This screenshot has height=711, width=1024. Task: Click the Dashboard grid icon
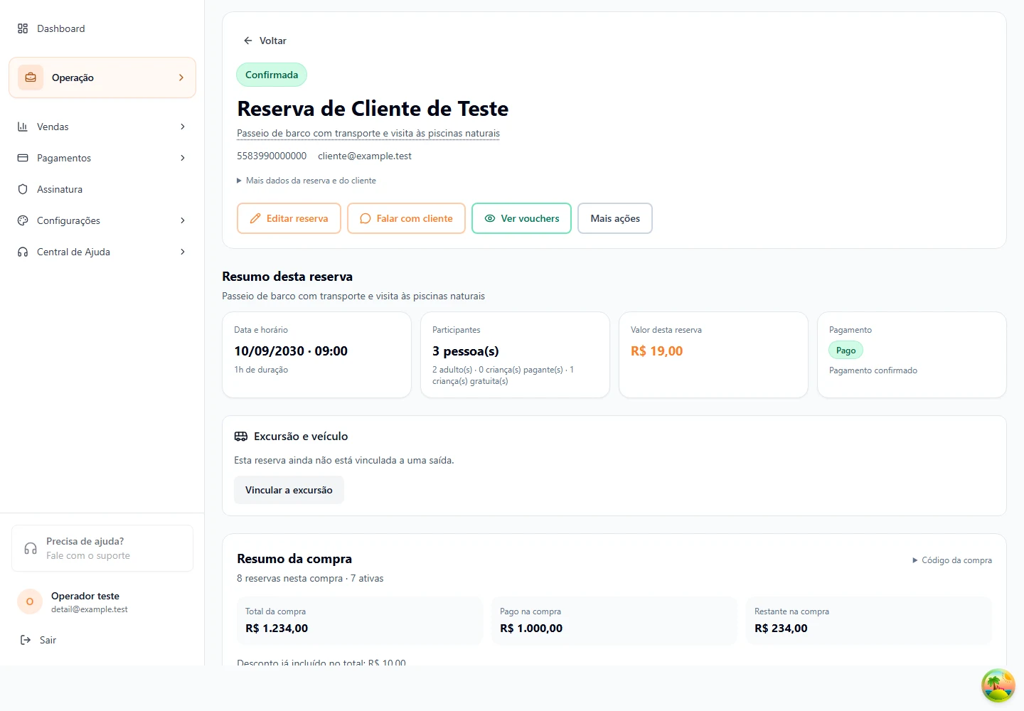click(x=23, y=28)
